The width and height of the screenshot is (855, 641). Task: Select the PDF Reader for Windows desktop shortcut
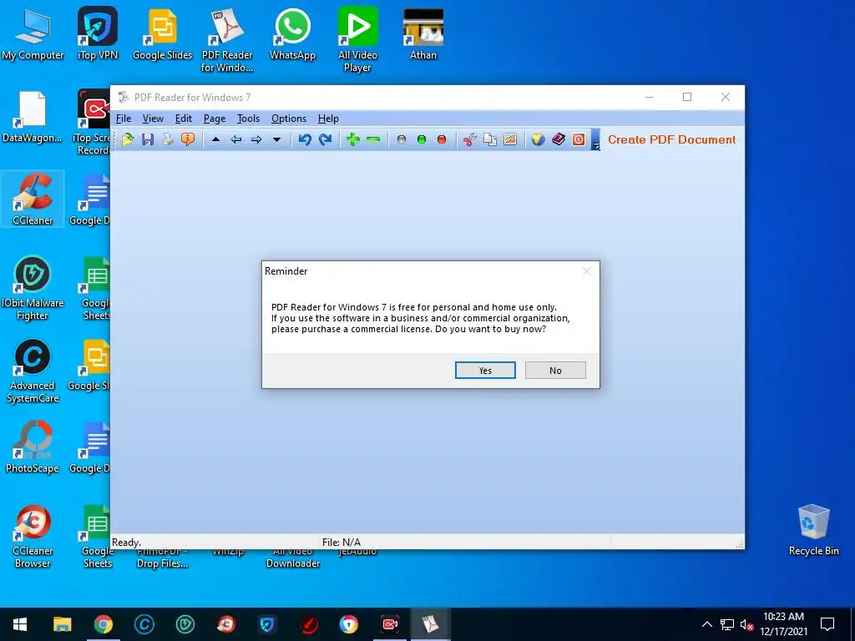[x=227, y=40]
